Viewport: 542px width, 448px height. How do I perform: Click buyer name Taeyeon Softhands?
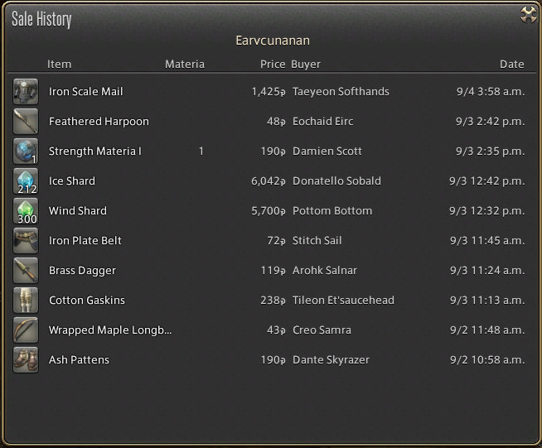point(341,92)
